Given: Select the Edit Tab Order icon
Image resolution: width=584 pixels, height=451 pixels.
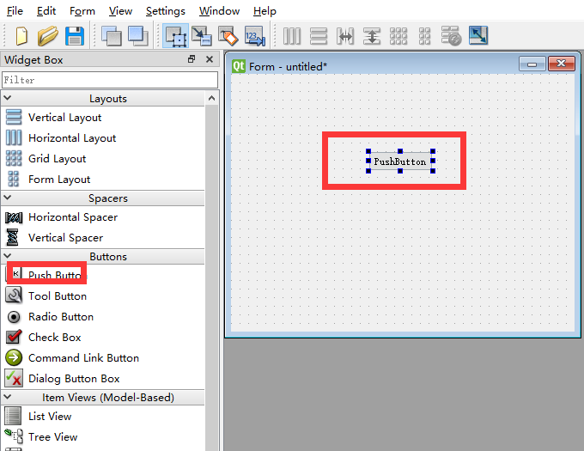Looking at the screenshot, I should point(254,36).
